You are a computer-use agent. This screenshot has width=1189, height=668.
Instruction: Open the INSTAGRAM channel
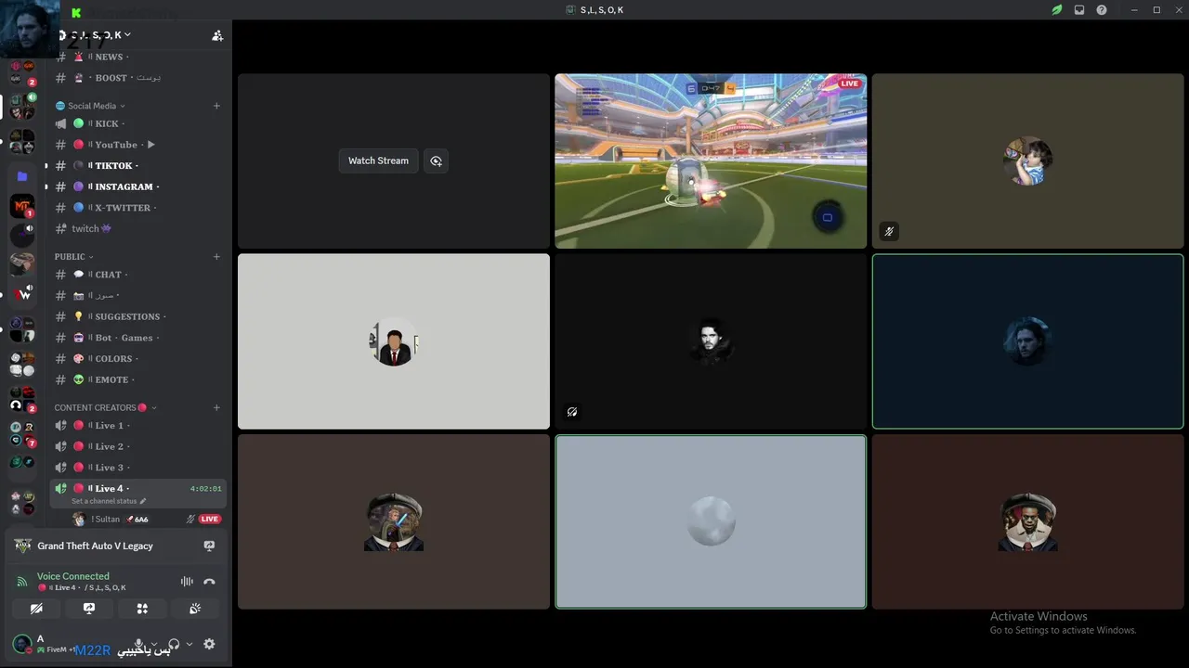point(137,186)
